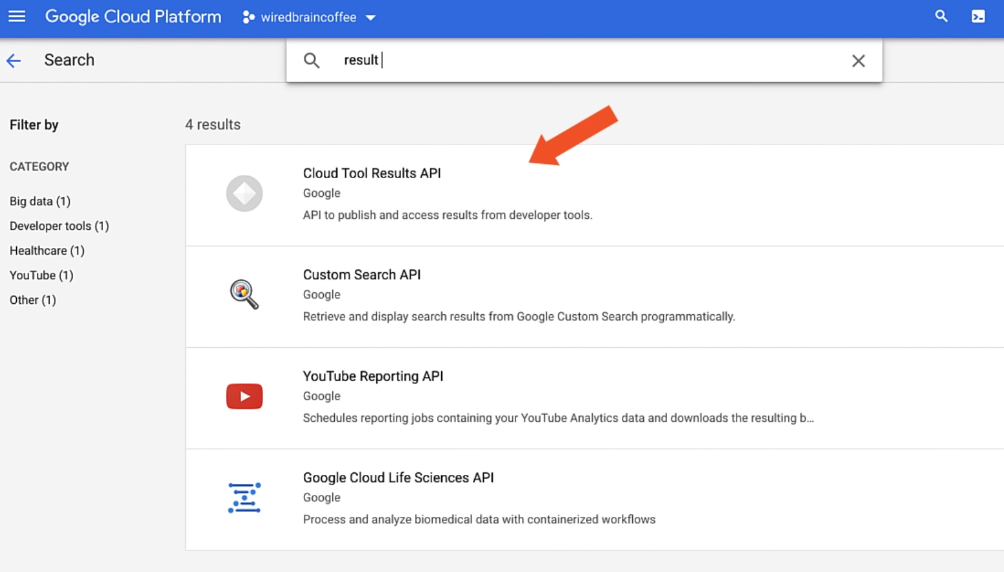
Task: Click the project selector dots icon
Action: coord(248,17)
